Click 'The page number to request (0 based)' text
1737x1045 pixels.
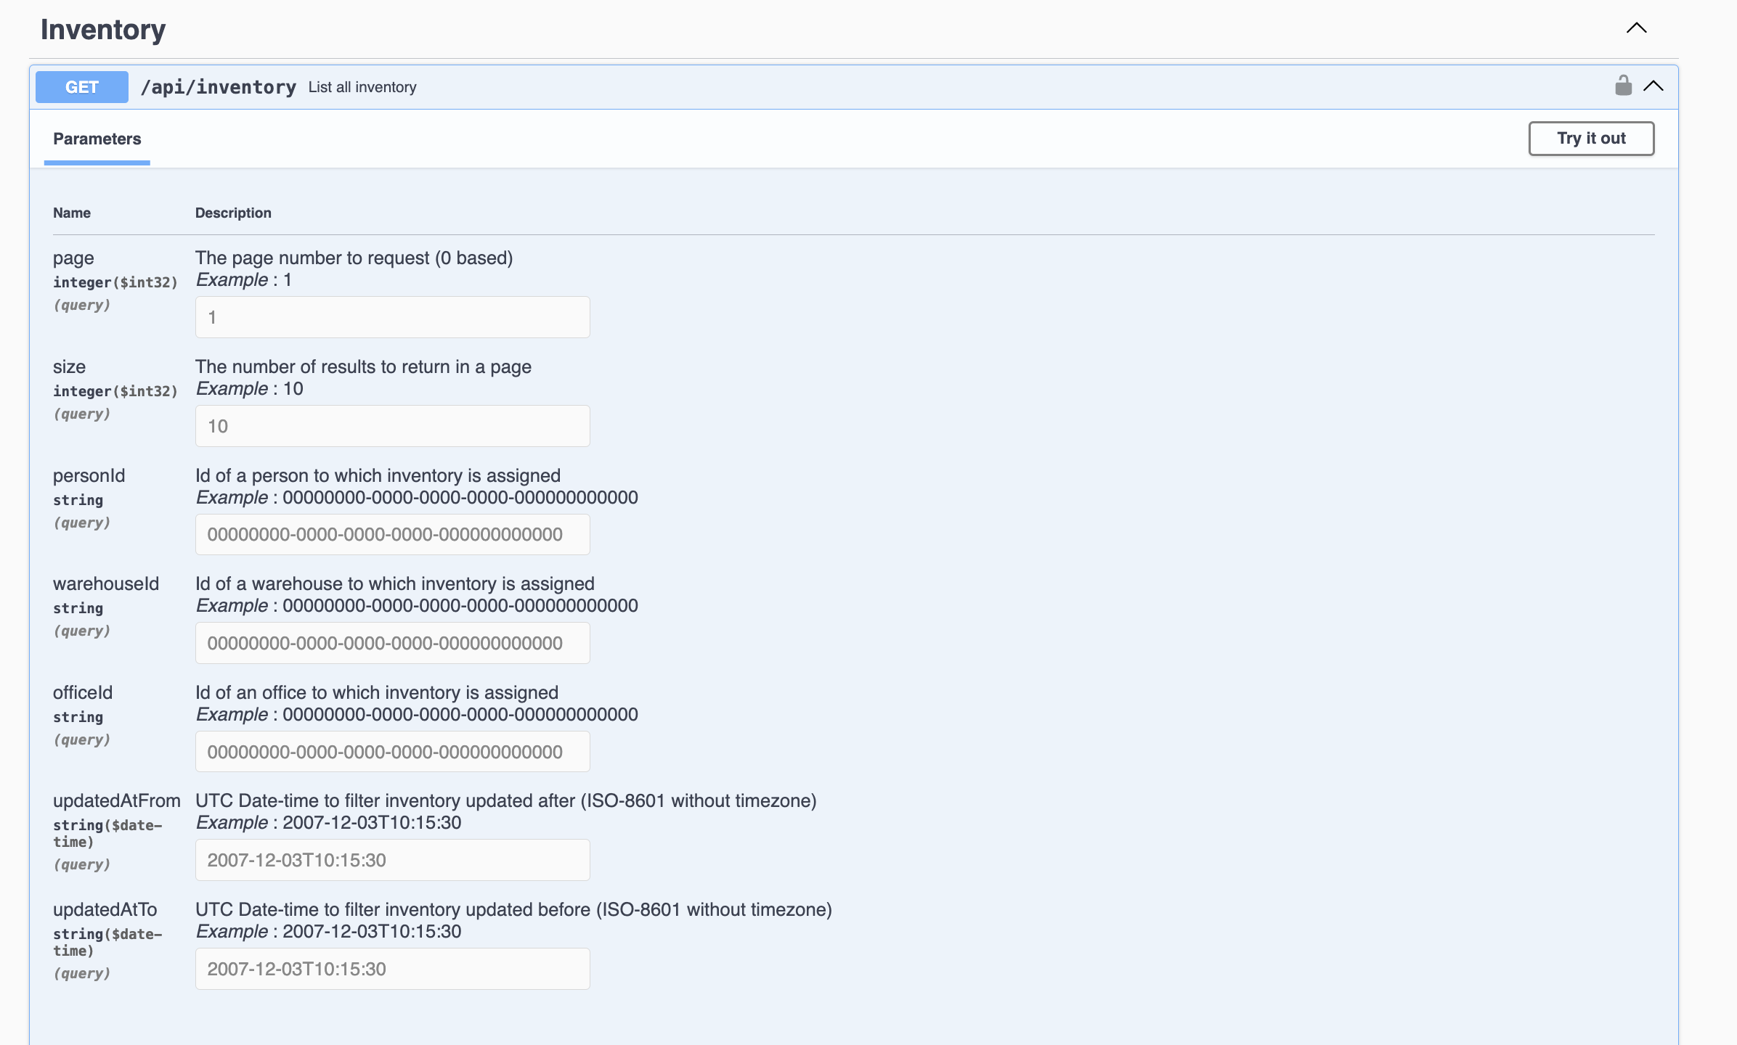tap(354, 258)
